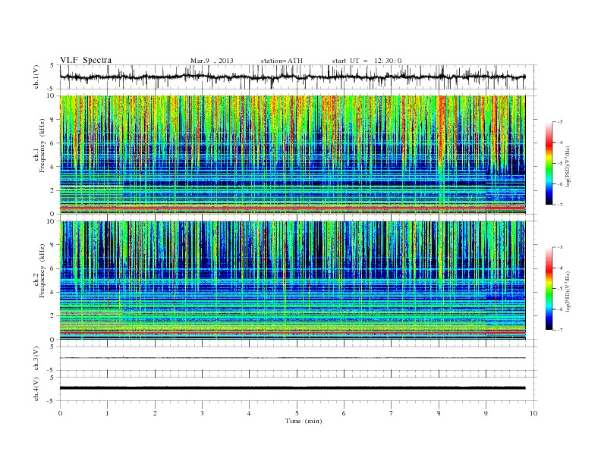Select the "start UT = 12:30:0" text
This screenshot has height=464, width=601.
367,61
